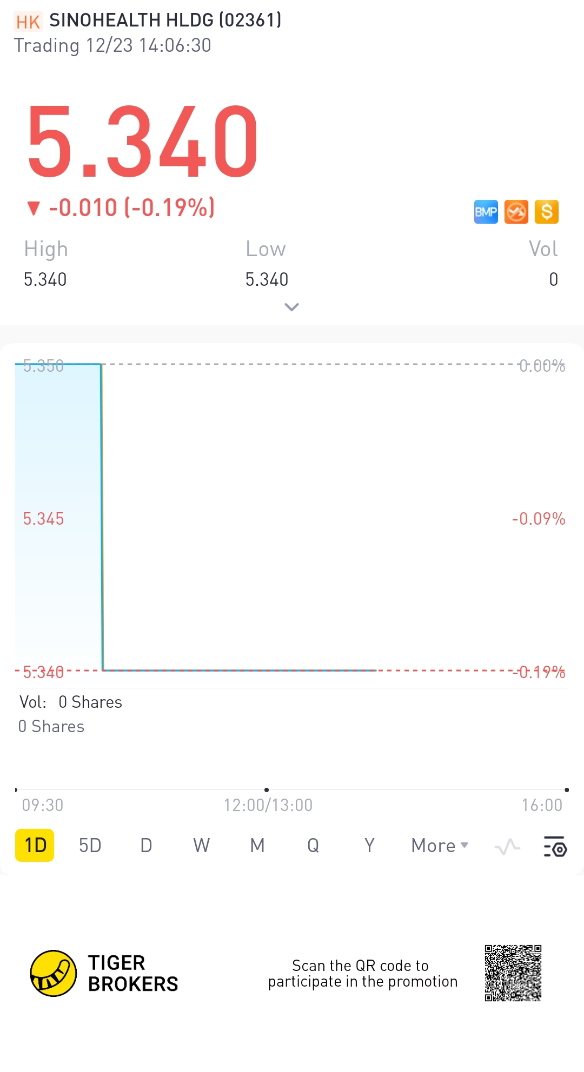Tap the promotion QR code
The width and height of the screenshot is (584, 1072).
(x=513, y=973)
